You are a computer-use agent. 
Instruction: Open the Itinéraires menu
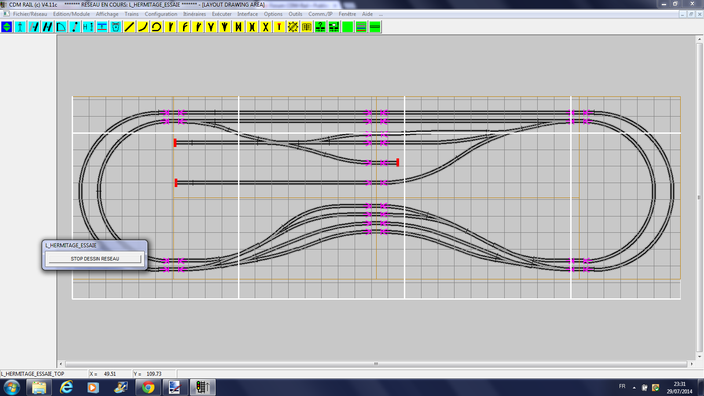[x=194, y=14]
